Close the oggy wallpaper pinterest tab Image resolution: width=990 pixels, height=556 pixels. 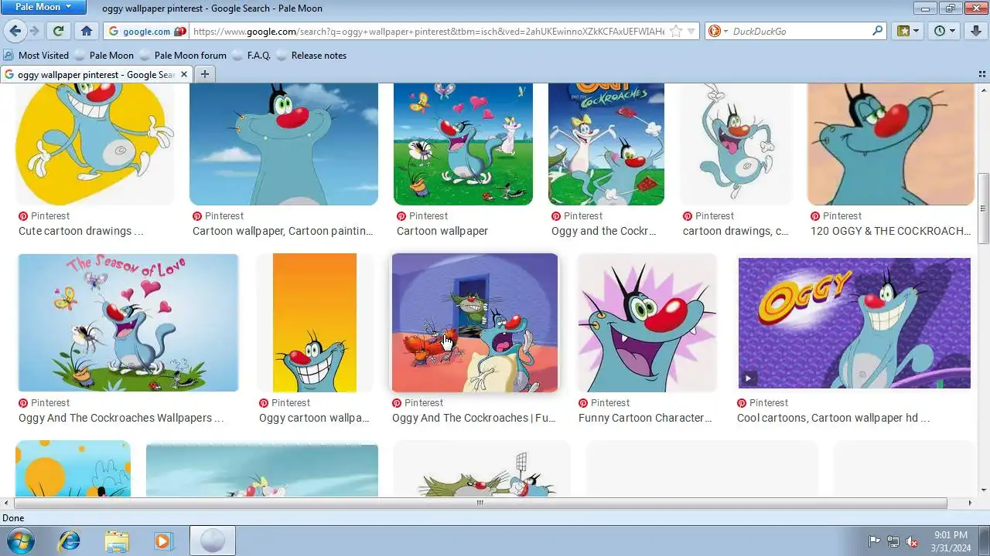184,75
